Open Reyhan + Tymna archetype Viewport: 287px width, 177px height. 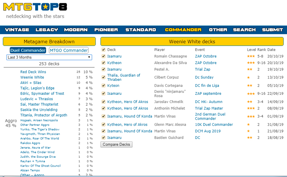[x=33, y=161]
